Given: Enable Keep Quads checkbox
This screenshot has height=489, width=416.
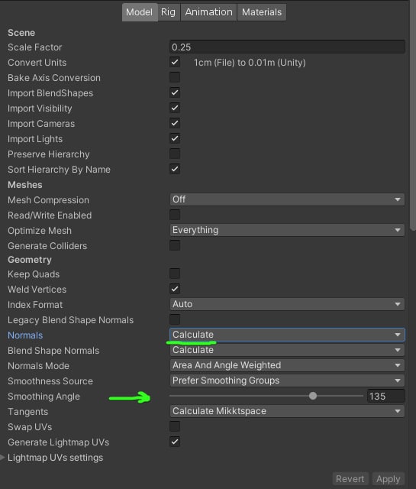Looking at the screenshot, I should tap(175, 274).
